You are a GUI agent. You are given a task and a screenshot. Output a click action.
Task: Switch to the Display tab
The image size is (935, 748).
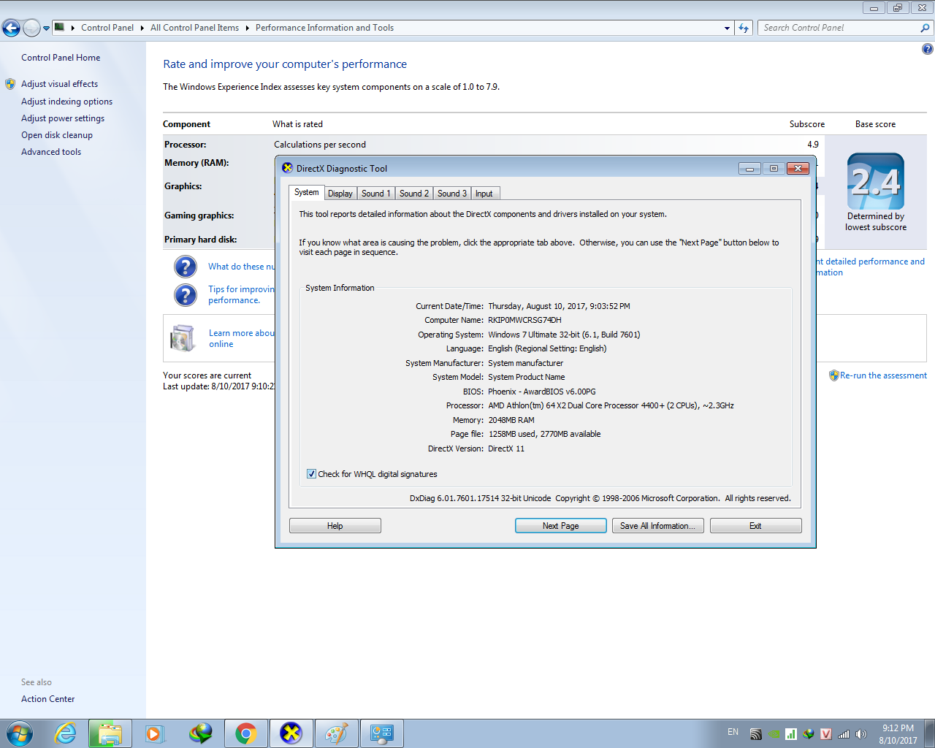click(x=340, y=194)
